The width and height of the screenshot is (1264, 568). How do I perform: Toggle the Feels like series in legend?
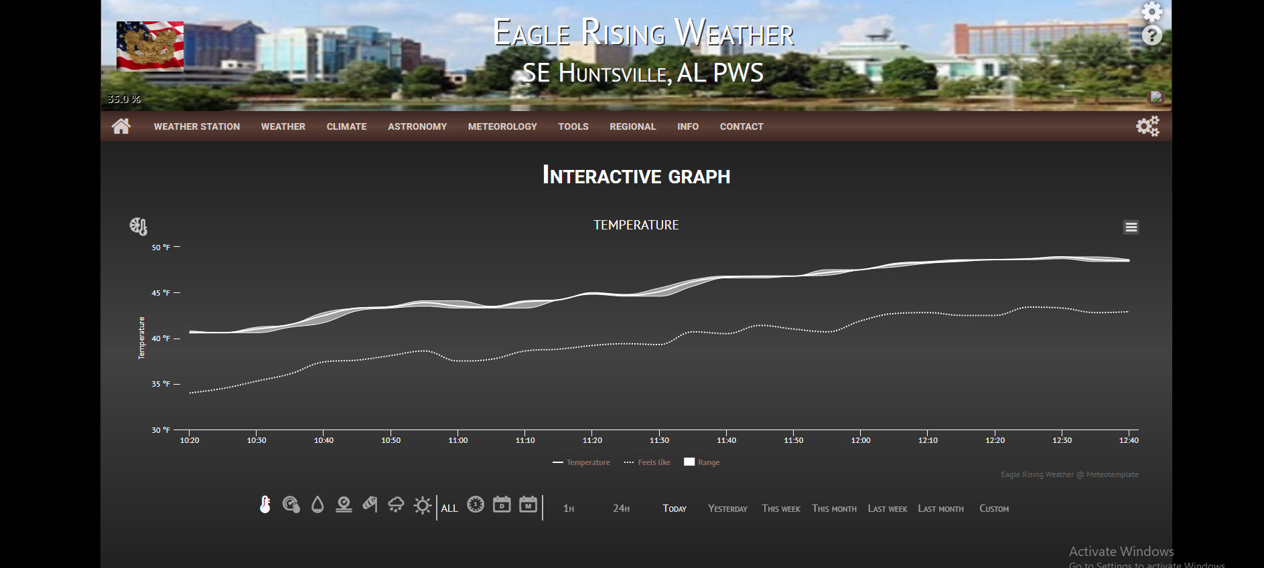click(x=647, y=462)
